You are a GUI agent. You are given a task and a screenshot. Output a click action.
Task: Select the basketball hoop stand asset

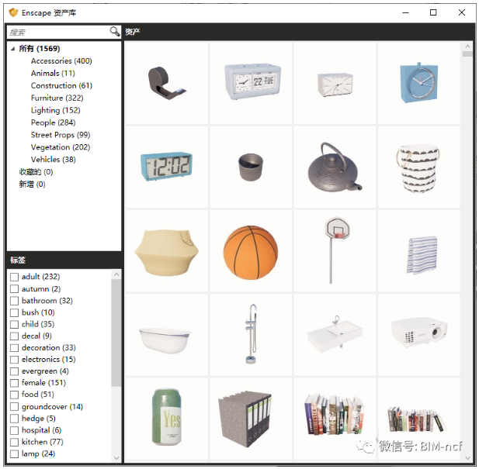coord(335,251)
